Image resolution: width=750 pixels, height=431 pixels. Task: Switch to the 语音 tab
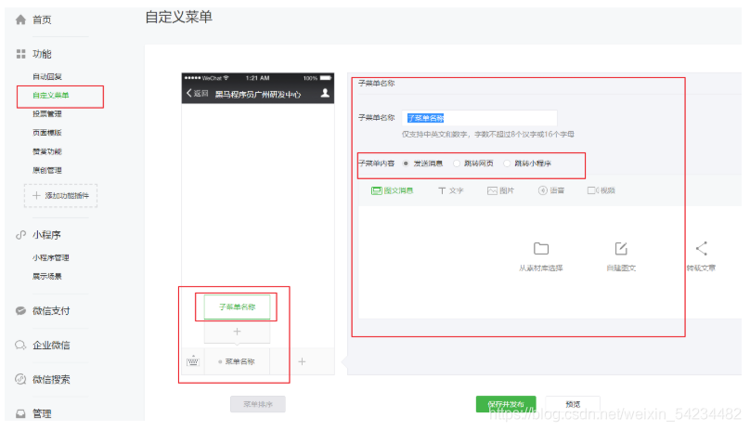(x=551, y=190)
